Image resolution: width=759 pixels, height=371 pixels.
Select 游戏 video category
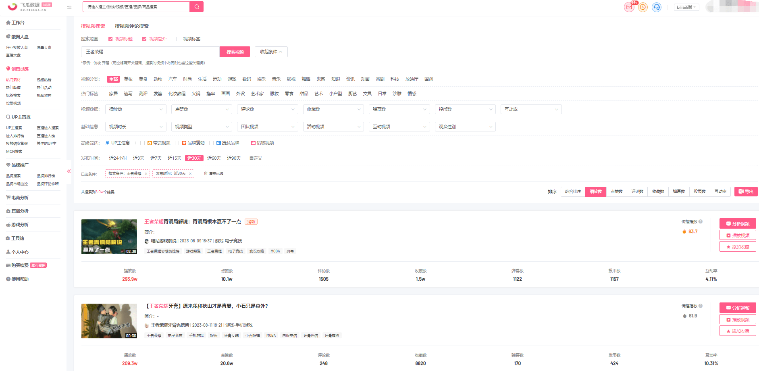(x=232, y=79)
